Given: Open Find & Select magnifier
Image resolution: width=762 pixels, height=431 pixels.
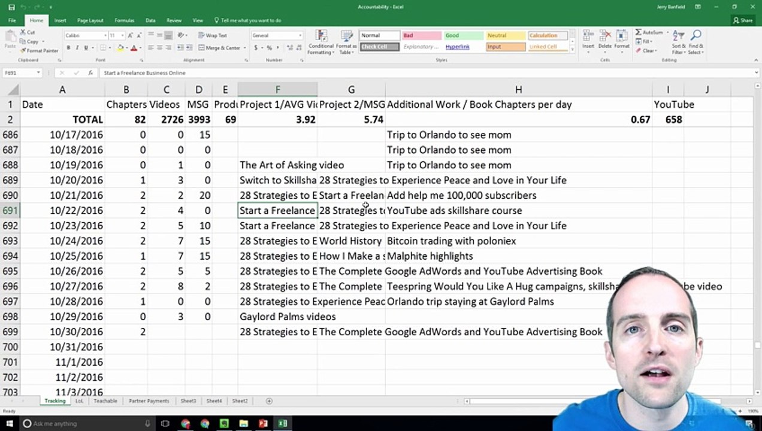Looking at the screenshot, I should [696, 42].
